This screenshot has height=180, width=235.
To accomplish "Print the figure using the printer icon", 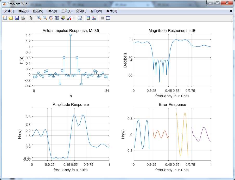I will pyautogui.click(x=23, y=18).
